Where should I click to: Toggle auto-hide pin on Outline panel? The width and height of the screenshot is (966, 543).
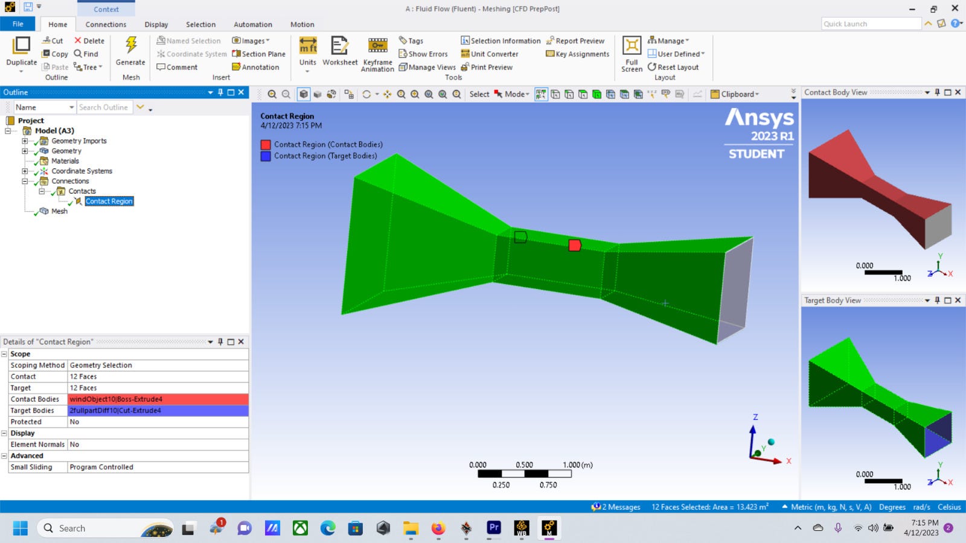click(x=220, y=92)
